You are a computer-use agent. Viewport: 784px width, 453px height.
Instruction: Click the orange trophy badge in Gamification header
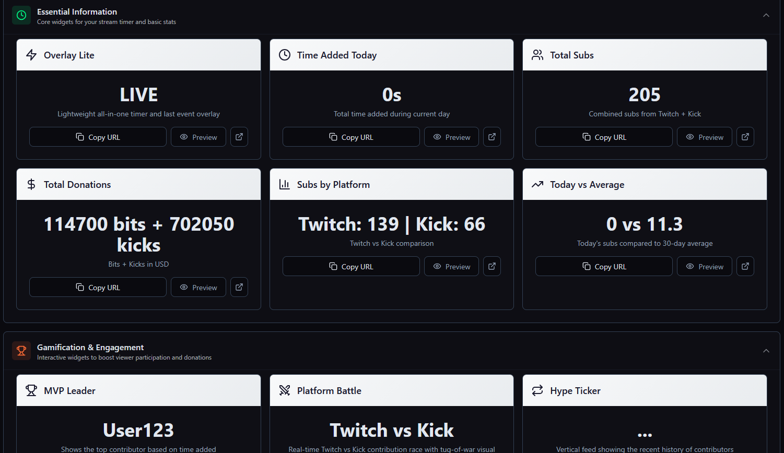(21, 351)
